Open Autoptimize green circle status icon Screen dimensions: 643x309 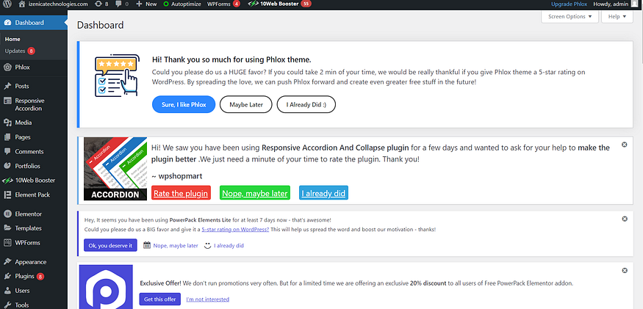(165, 4)
